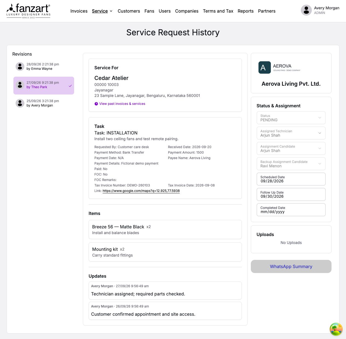
Task: Select the 28/09/26 revision by Emma Wayne
Action: pos(44,67)
